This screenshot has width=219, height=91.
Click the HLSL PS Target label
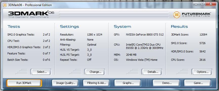pyautogui.click(x=70, y=55)
